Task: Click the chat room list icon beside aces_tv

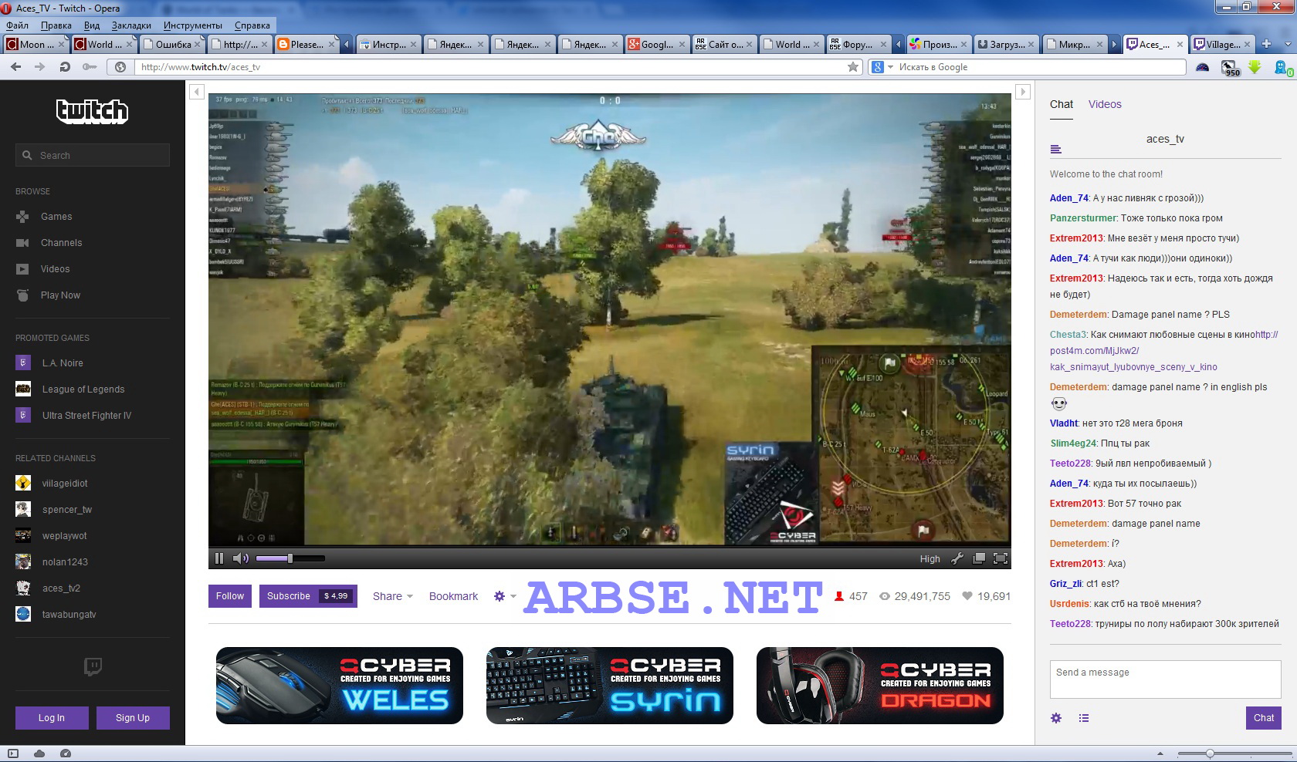Action: pos(1056,149)
